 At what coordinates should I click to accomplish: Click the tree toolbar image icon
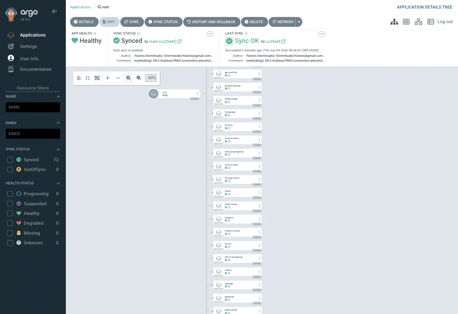(97, 78)
